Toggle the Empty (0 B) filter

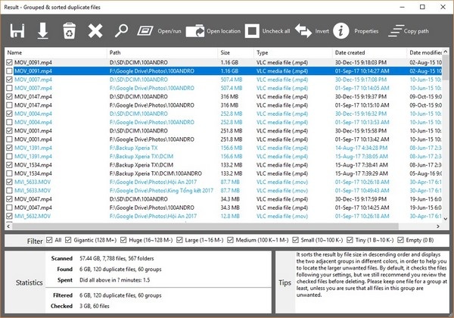click(400, 240)
